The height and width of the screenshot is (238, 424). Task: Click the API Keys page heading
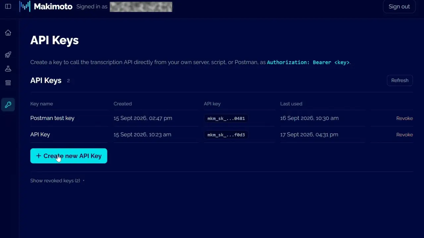[54, 40]
